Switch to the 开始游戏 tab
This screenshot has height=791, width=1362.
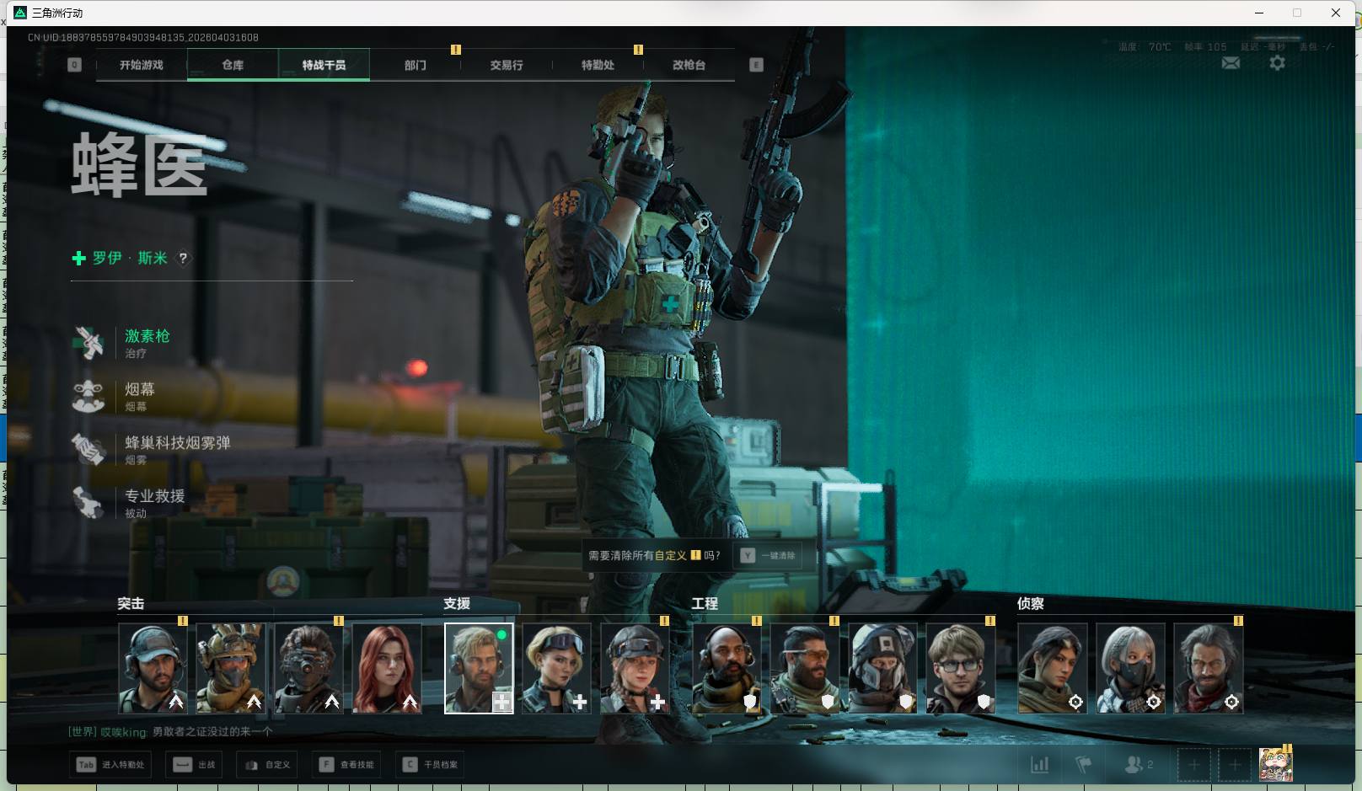[142, 65]
